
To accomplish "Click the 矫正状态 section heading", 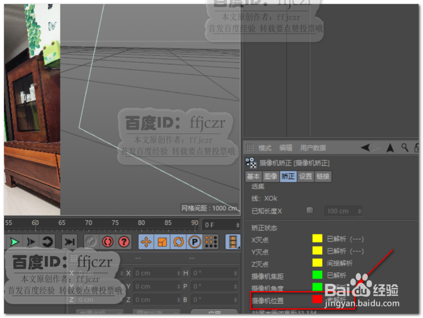I will (x=264, y=228).
